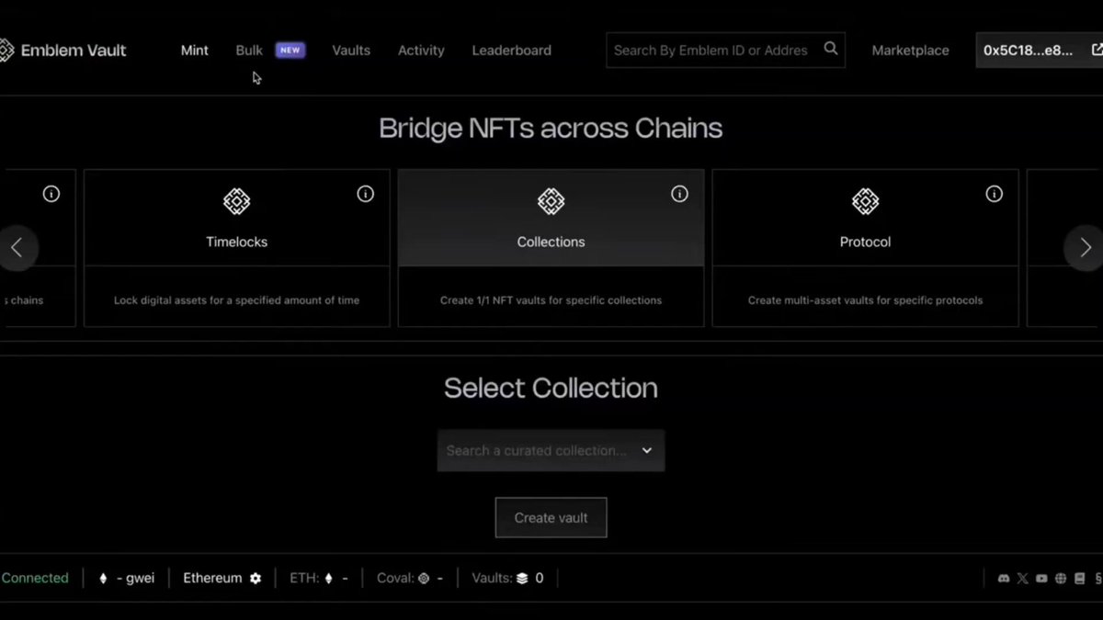
Task: Show previous vault type with left arrow
Action: [x=17, y=247]
